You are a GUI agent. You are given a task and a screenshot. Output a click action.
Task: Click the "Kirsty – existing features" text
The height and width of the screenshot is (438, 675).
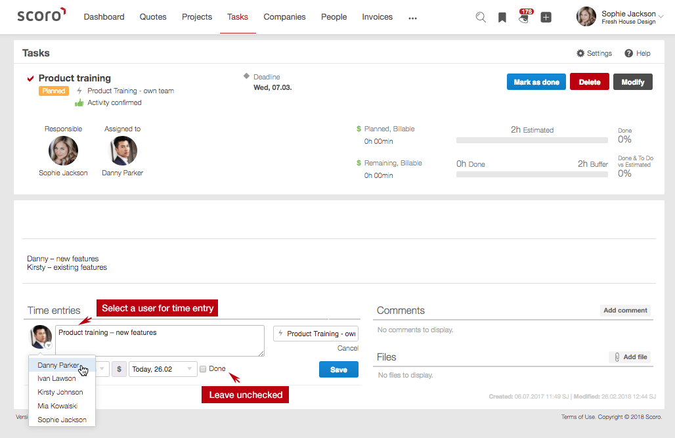coord(67,267)
